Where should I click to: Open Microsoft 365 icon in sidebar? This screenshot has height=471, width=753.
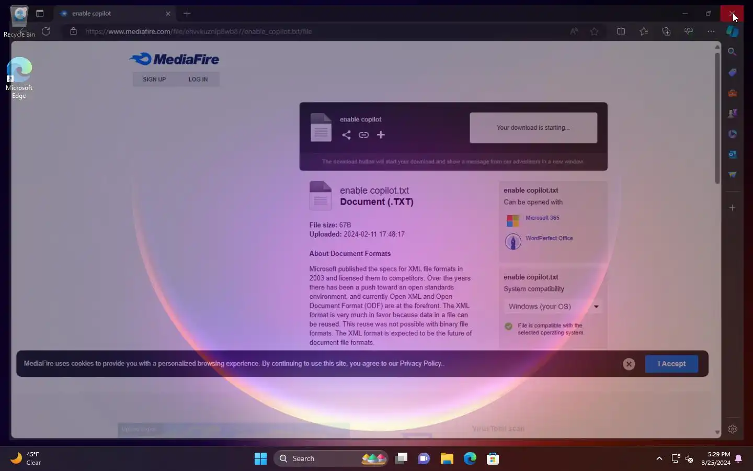coord(733,134)
